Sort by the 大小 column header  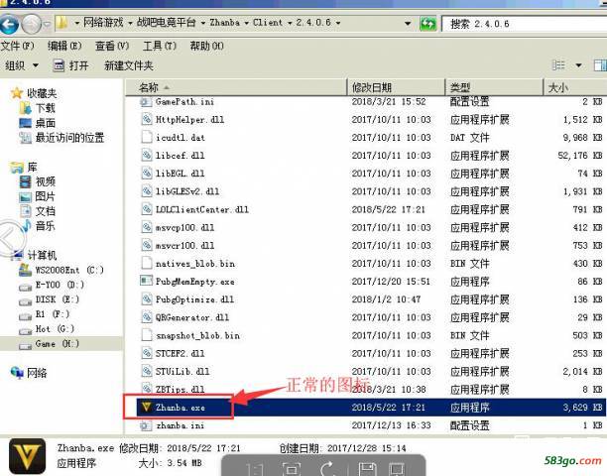[x=575, y=87]
